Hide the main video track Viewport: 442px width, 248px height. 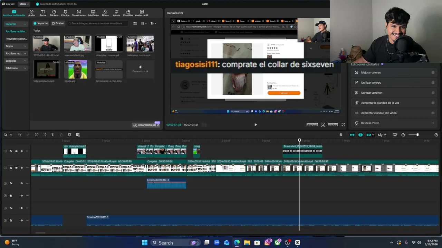[x=16, y=168]
